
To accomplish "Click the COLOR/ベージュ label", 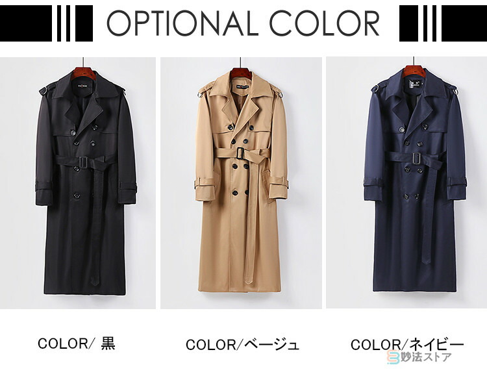I will point(242,345).
